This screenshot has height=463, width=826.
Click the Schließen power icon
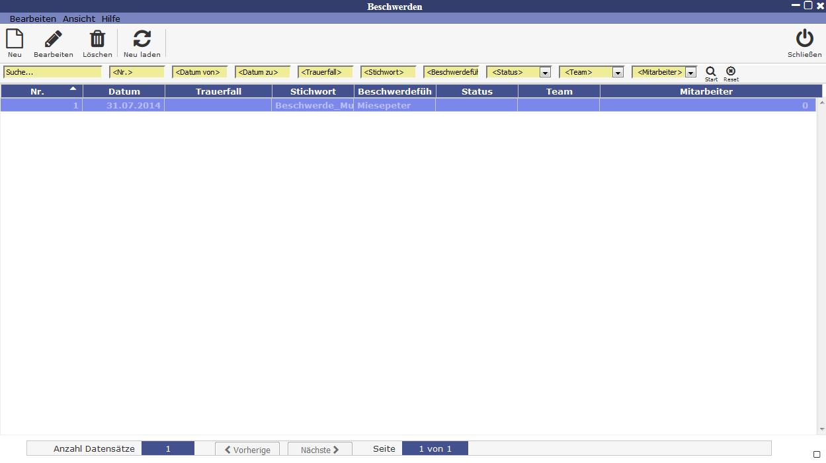[x=804, y=39]
